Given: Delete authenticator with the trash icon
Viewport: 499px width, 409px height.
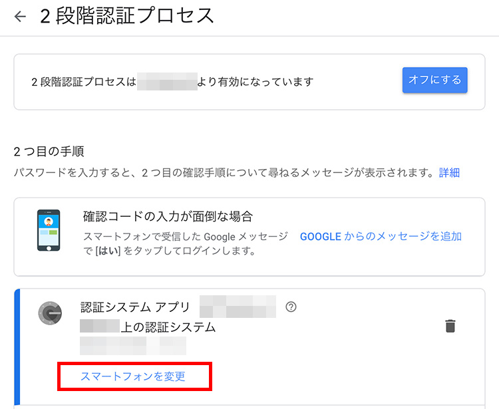Looking at the screenshot, I should [450, 326].
